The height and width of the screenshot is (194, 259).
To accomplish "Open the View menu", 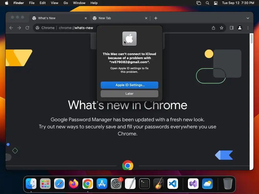I will point(55,3).
